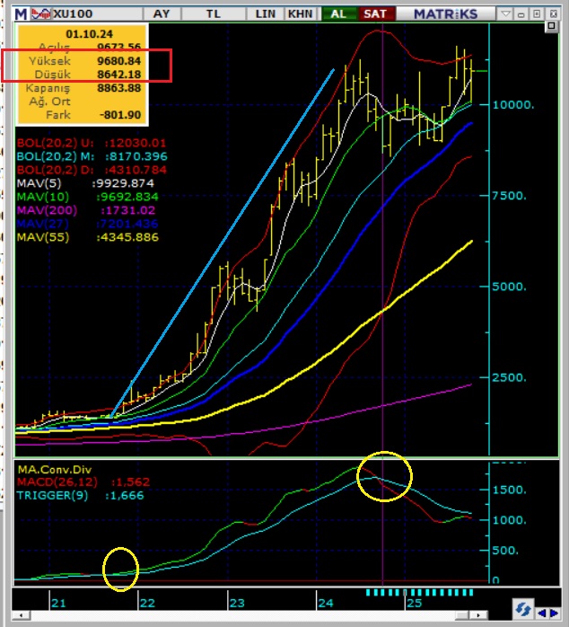Click the refresh icon at bottom right
The width and height of the screenshot is (569, 627).
tap(523, 610)
